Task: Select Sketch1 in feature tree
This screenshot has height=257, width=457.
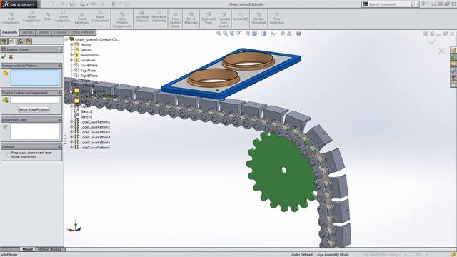Action: point(86,111)
